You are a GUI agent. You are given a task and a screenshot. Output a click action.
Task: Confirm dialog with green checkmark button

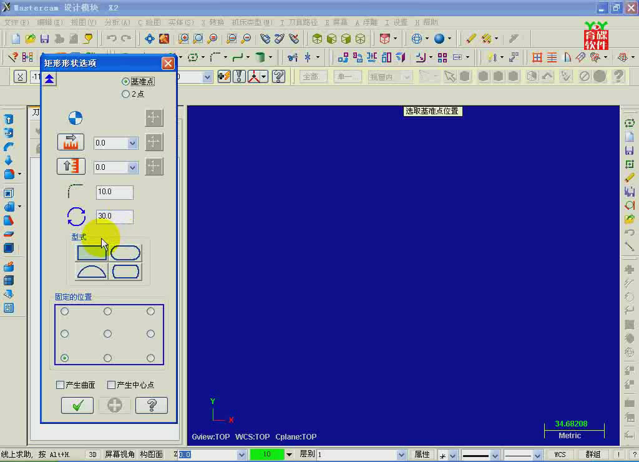tap(77, 405)
